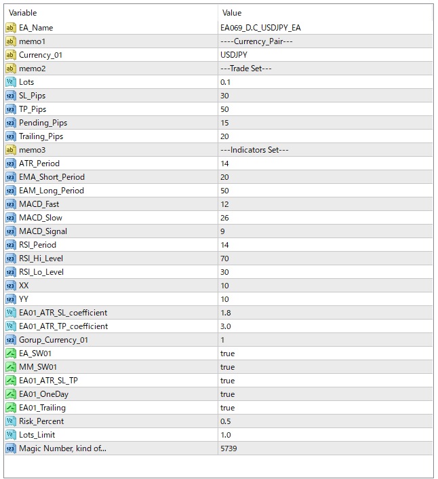The width and height of the screenshot is (438, 479).
Task: Click the double-type icon next to Lots
Action: (x=10, y=82)
